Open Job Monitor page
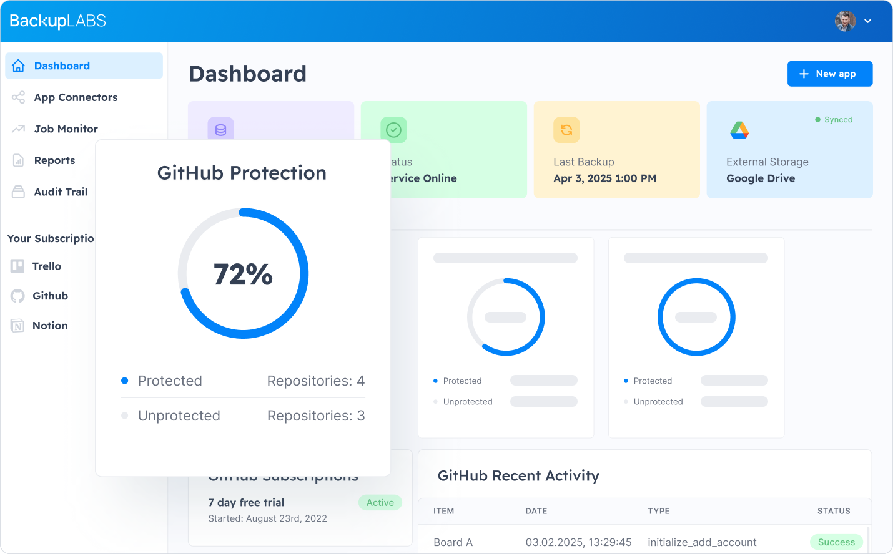The image size is (893, 554). click(66, 129)
